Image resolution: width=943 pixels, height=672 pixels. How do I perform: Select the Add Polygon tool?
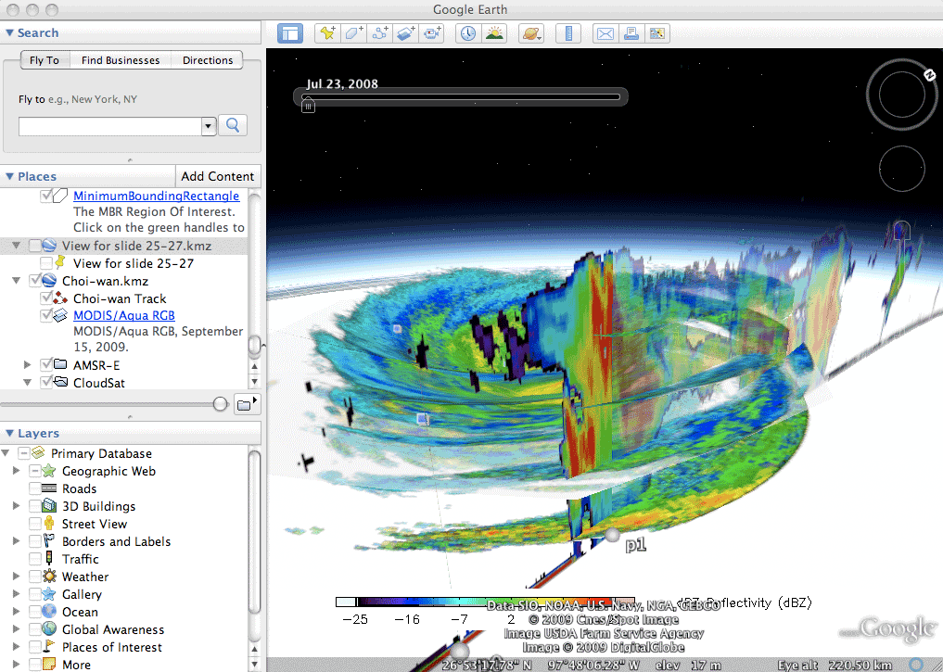point(353,33)
